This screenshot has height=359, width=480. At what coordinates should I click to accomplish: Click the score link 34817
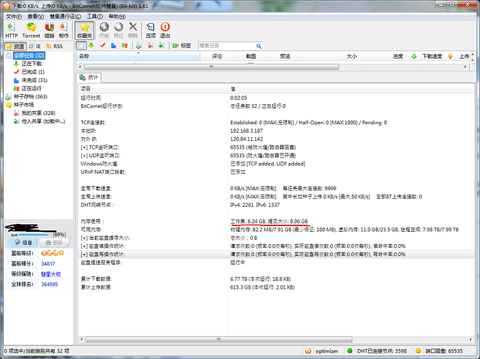coord(48,264)
